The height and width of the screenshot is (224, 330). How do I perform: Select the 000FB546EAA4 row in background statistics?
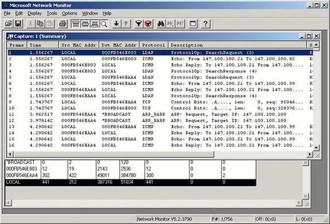click(x=130, y=175)
